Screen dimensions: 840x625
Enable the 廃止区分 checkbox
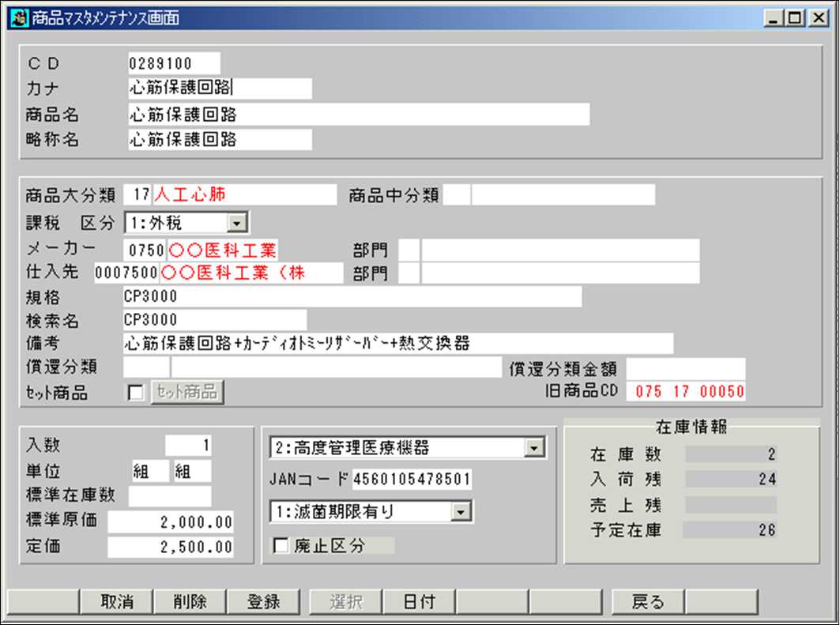click(280, 546)
